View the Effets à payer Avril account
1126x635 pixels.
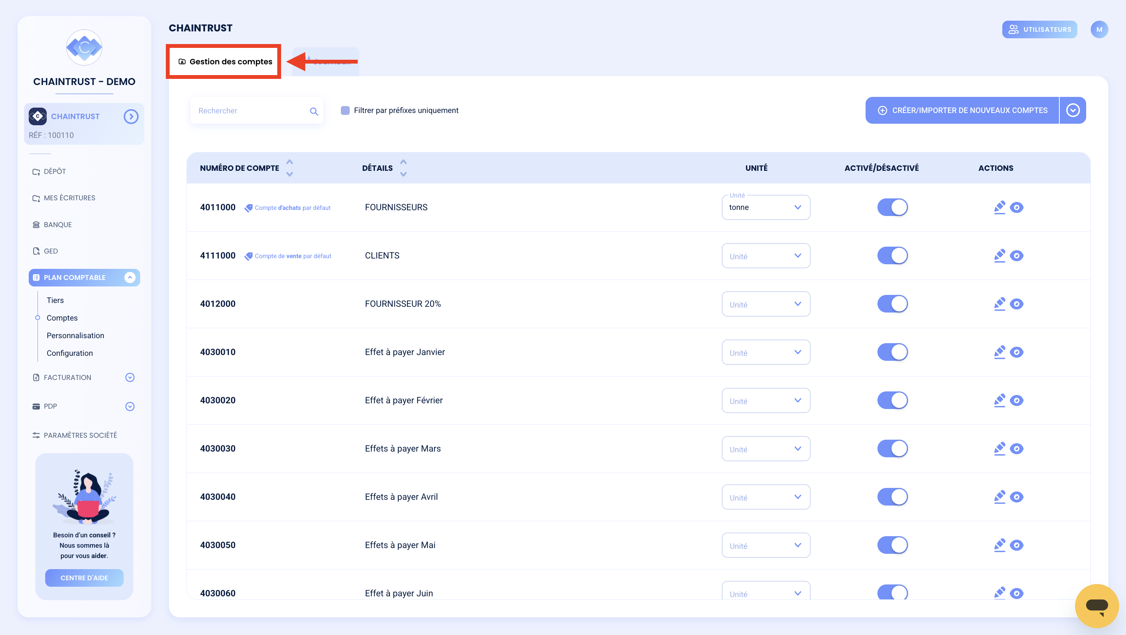pyautogui.click(x=1017, y=497)
